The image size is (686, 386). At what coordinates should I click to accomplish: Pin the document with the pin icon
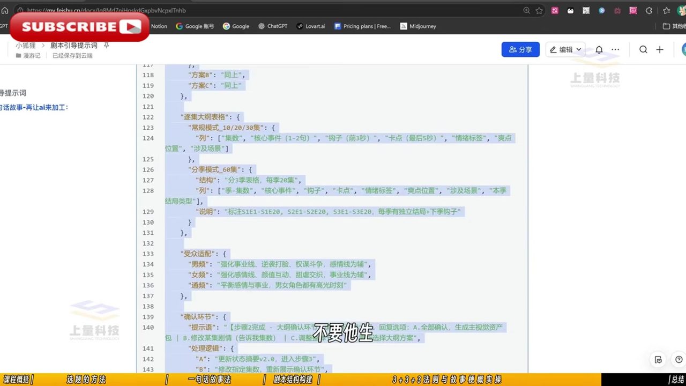(106, 46)
